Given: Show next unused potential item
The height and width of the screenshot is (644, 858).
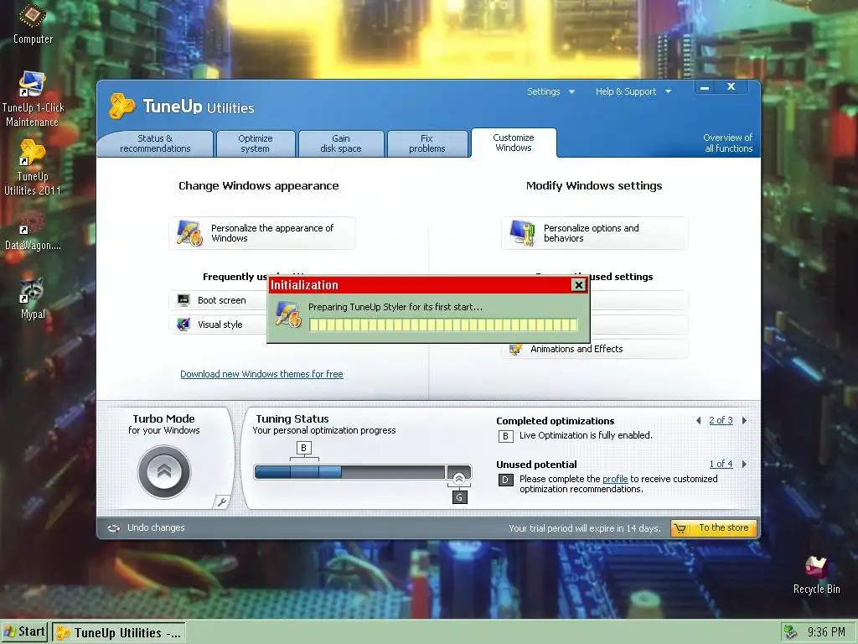Looking at the screenshot, I should (744, 464).
